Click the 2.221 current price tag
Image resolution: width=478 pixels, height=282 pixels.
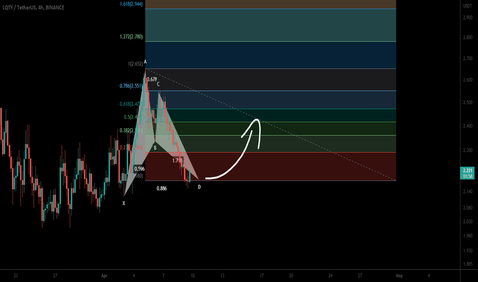(x=467, y=170)
